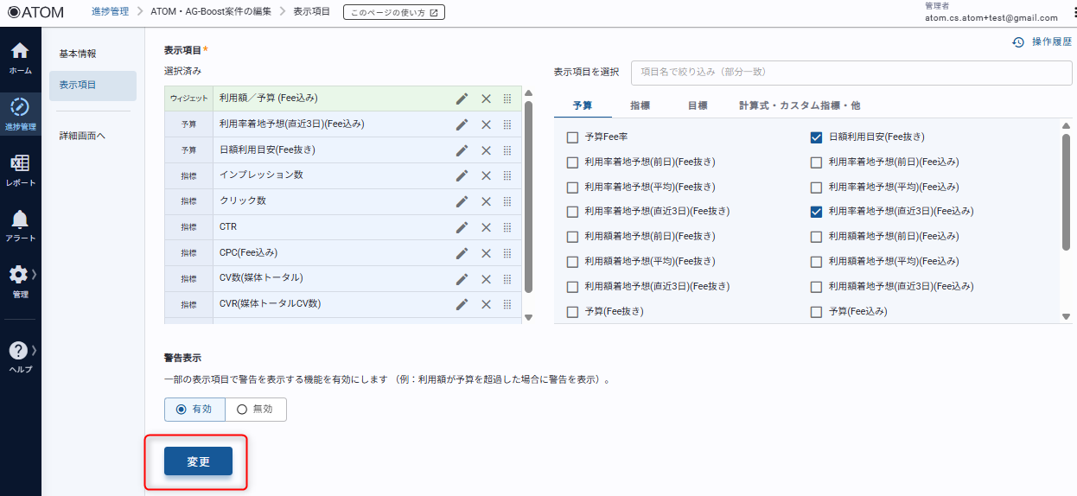Open the レポート sidebar icon
1077x496 pixels.
point(20,169)
